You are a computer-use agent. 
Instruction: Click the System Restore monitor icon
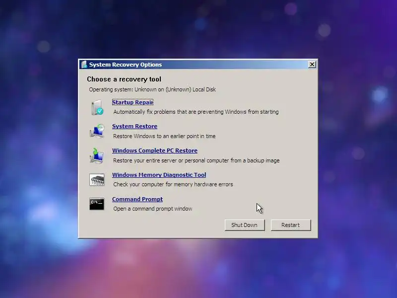click(x=97, y=131)
